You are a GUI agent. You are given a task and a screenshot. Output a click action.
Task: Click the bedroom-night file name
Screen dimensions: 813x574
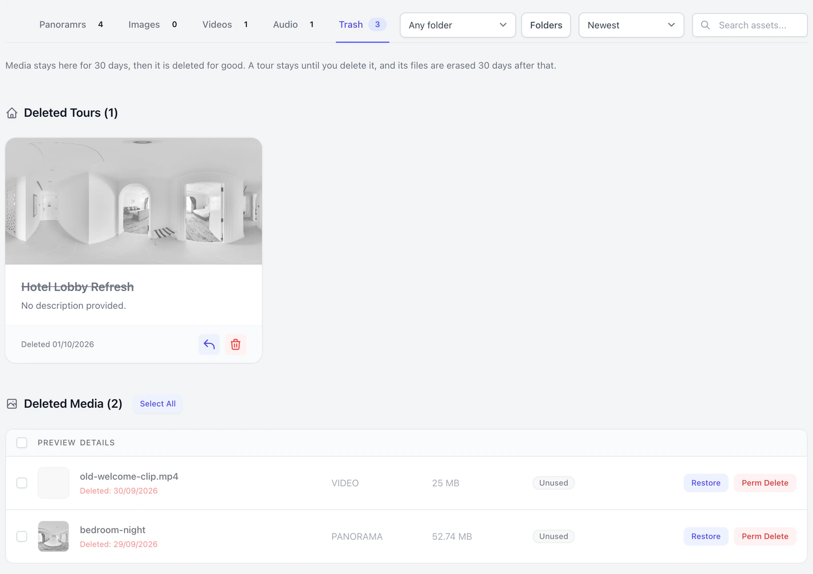pos(112,530)
